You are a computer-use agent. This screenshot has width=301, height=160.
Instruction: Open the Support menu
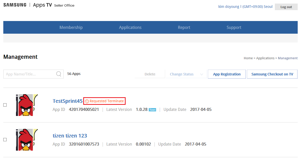coord(234,27)
